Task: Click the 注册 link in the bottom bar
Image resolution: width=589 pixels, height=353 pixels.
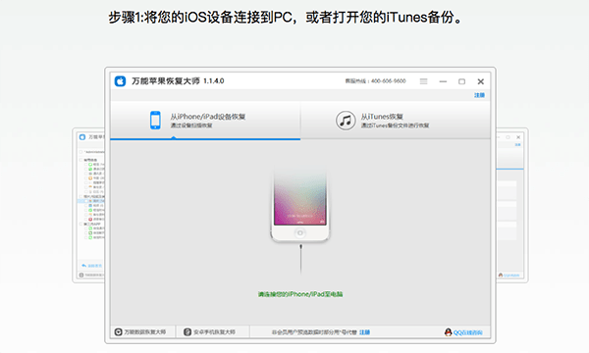Action: [364, 332]
